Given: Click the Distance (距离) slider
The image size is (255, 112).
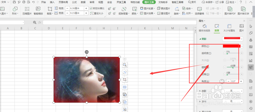Looking at the screenshot, I should [233, 74].
